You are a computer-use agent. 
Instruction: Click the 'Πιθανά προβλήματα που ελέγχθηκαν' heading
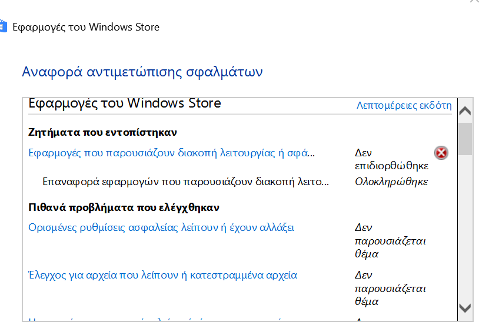tap(124, 207)
